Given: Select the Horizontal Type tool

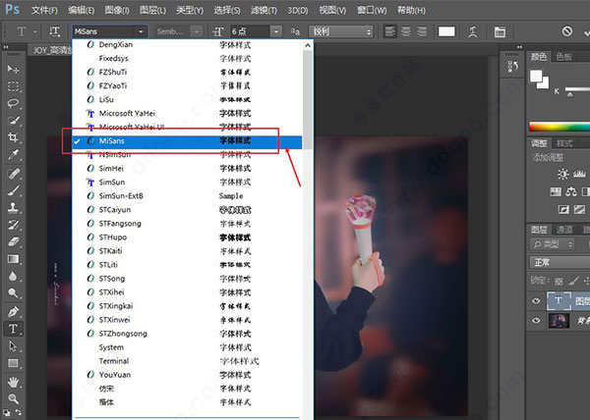Looking at the screenshot, I should (x=13, y=329).
